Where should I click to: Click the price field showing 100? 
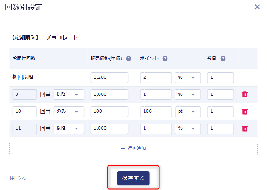tap(109, 112)
